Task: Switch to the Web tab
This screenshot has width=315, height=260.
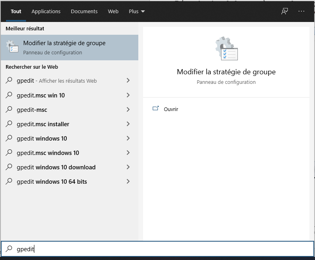Action: [x=113, y=12]
